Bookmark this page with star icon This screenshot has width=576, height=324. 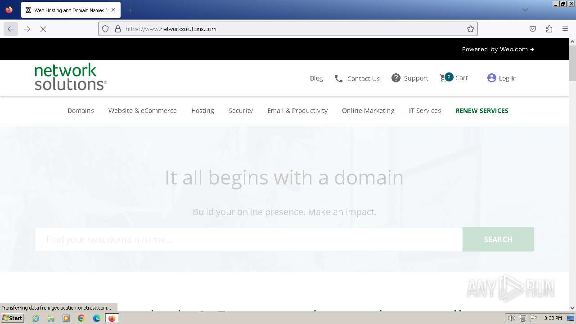(471, 29)
